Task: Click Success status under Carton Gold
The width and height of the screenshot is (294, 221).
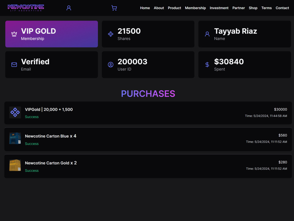Action: pos(32,171)
